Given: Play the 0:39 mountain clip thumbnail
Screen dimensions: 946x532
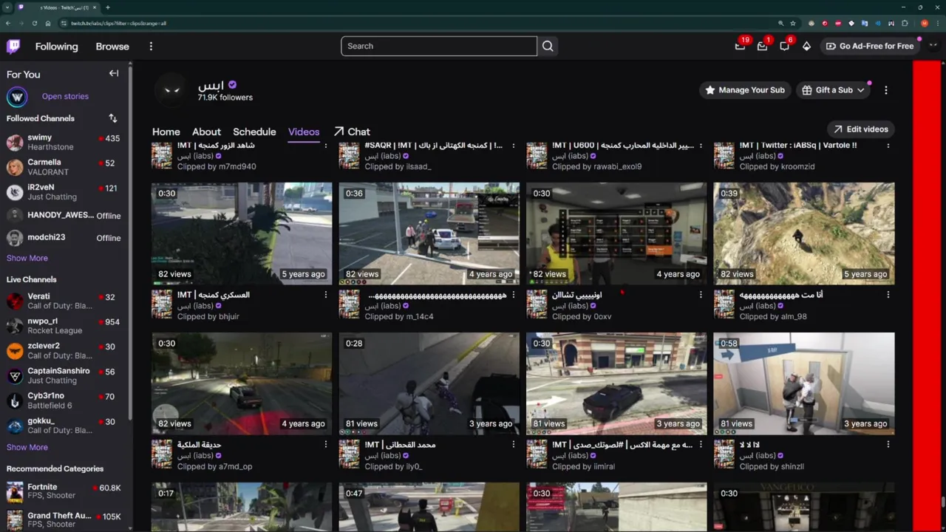Looking at the screenshot, I should point(804,233).
